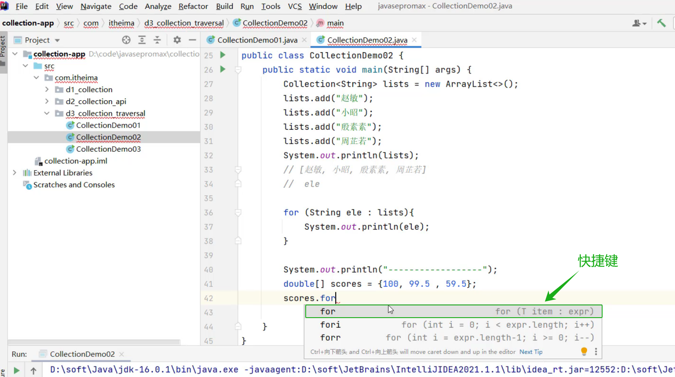This screenshot has height=377, width=675.
Task: Click the lightbulb icon in completion popup
Action: [584, 351]
